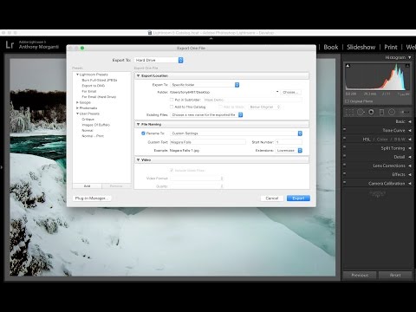
Task: Click the Custom Text input field
Action: 208,142
